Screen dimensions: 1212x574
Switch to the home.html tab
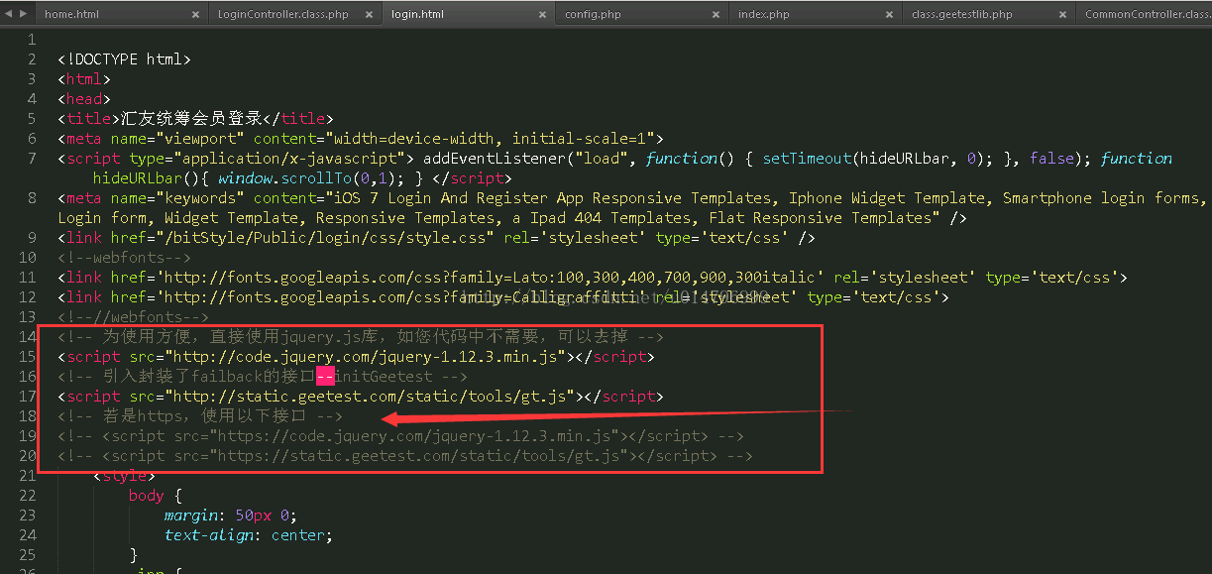71,14
